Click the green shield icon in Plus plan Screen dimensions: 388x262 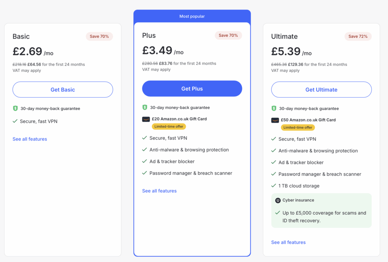point(145,108)
